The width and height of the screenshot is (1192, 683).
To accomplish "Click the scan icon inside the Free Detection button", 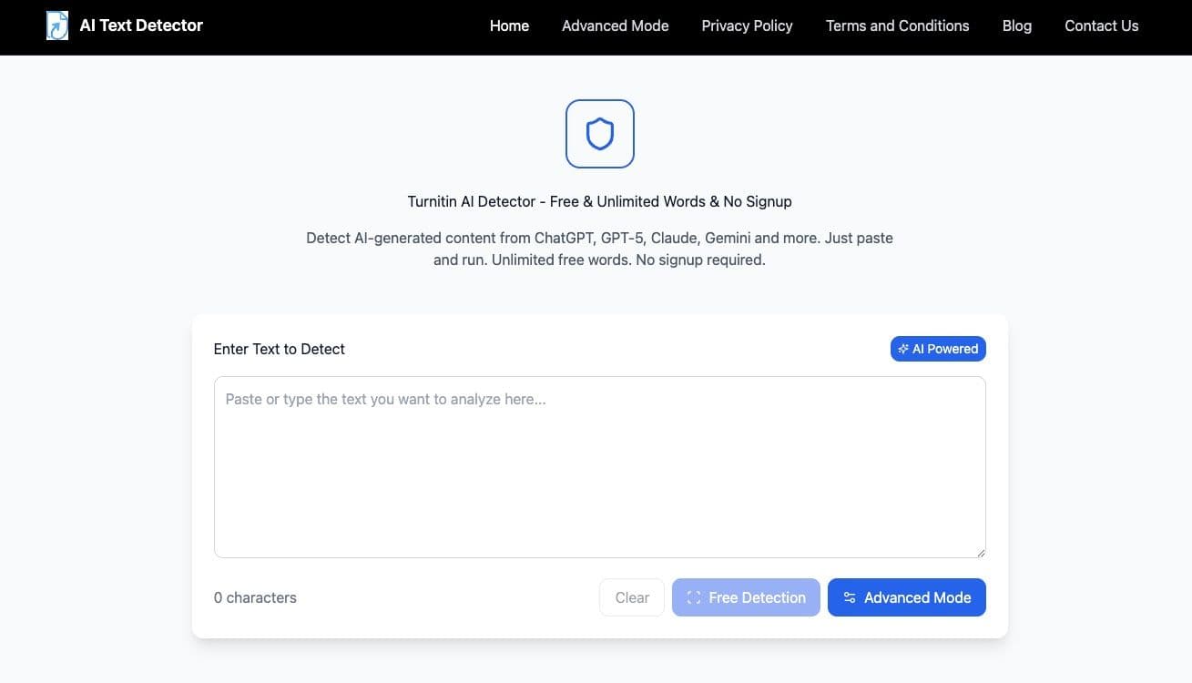I will (693, 597).
